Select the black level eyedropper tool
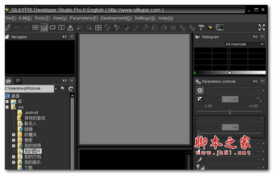The width and height of the screenshot is (273, 175). point(126,28)
